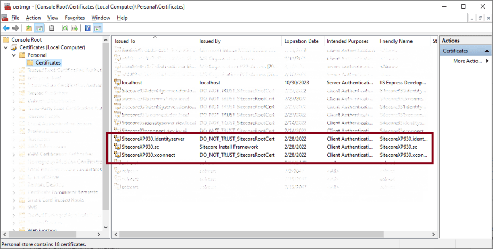Click the tree pane scroll-up arrow
The width and height of the screenshot is (493, 249).
[x=106, y=40]
